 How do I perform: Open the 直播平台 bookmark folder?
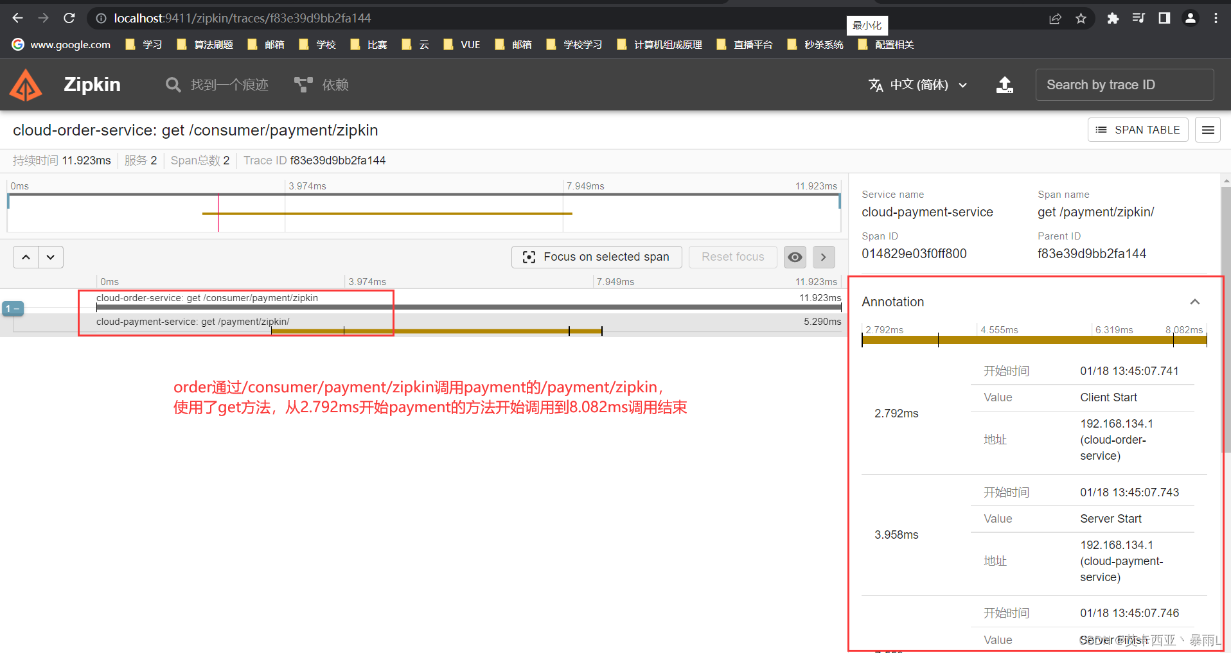pos(745,44)
